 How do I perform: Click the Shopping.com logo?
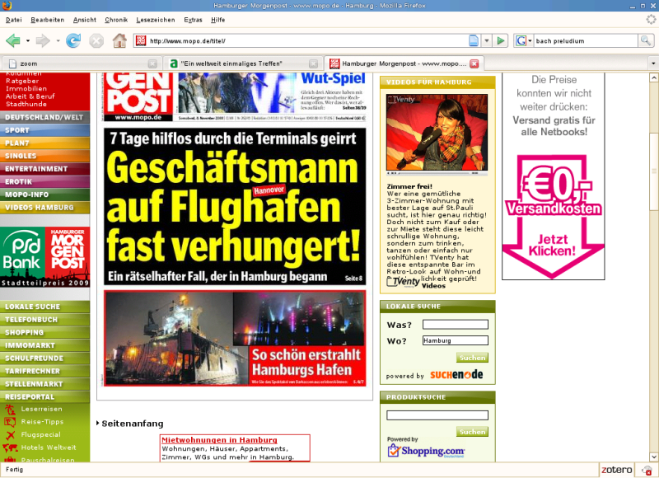click(x=426, y=451)
